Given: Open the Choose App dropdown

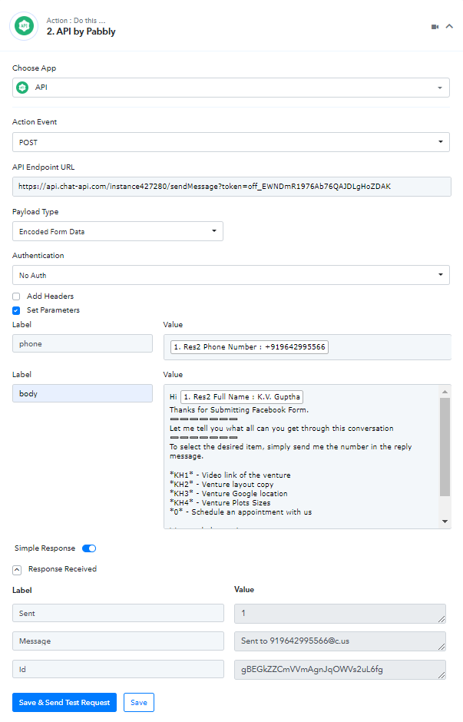Looking at the screenshot, I should [x=230, y=88].
